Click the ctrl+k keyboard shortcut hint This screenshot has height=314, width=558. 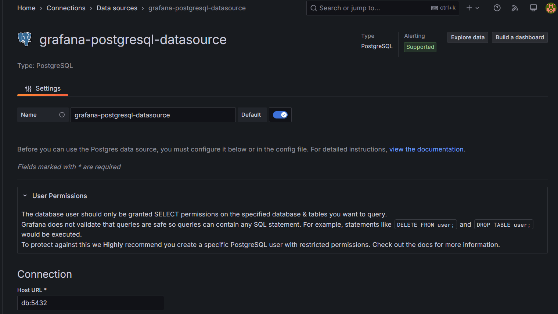coord(443,8)
